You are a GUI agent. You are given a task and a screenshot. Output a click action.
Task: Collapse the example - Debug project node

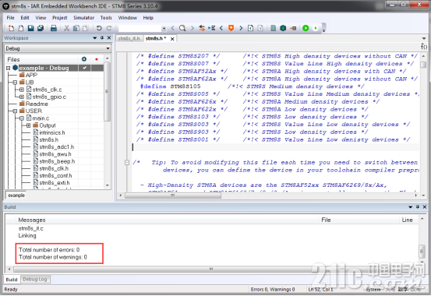pos(8,68)
